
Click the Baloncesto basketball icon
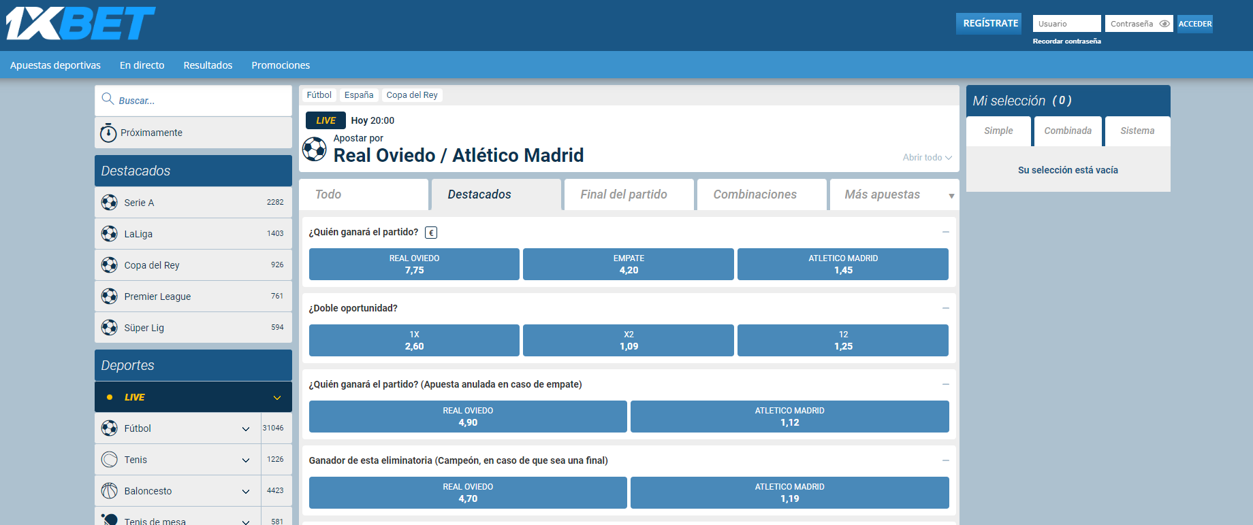click(110, 490)
